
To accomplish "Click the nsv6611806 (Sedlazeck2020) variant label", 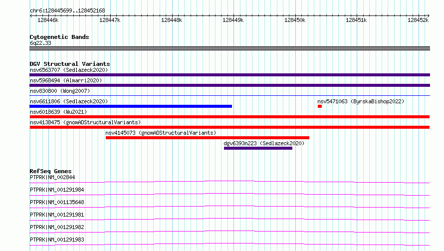I will [x=69, y=101].
